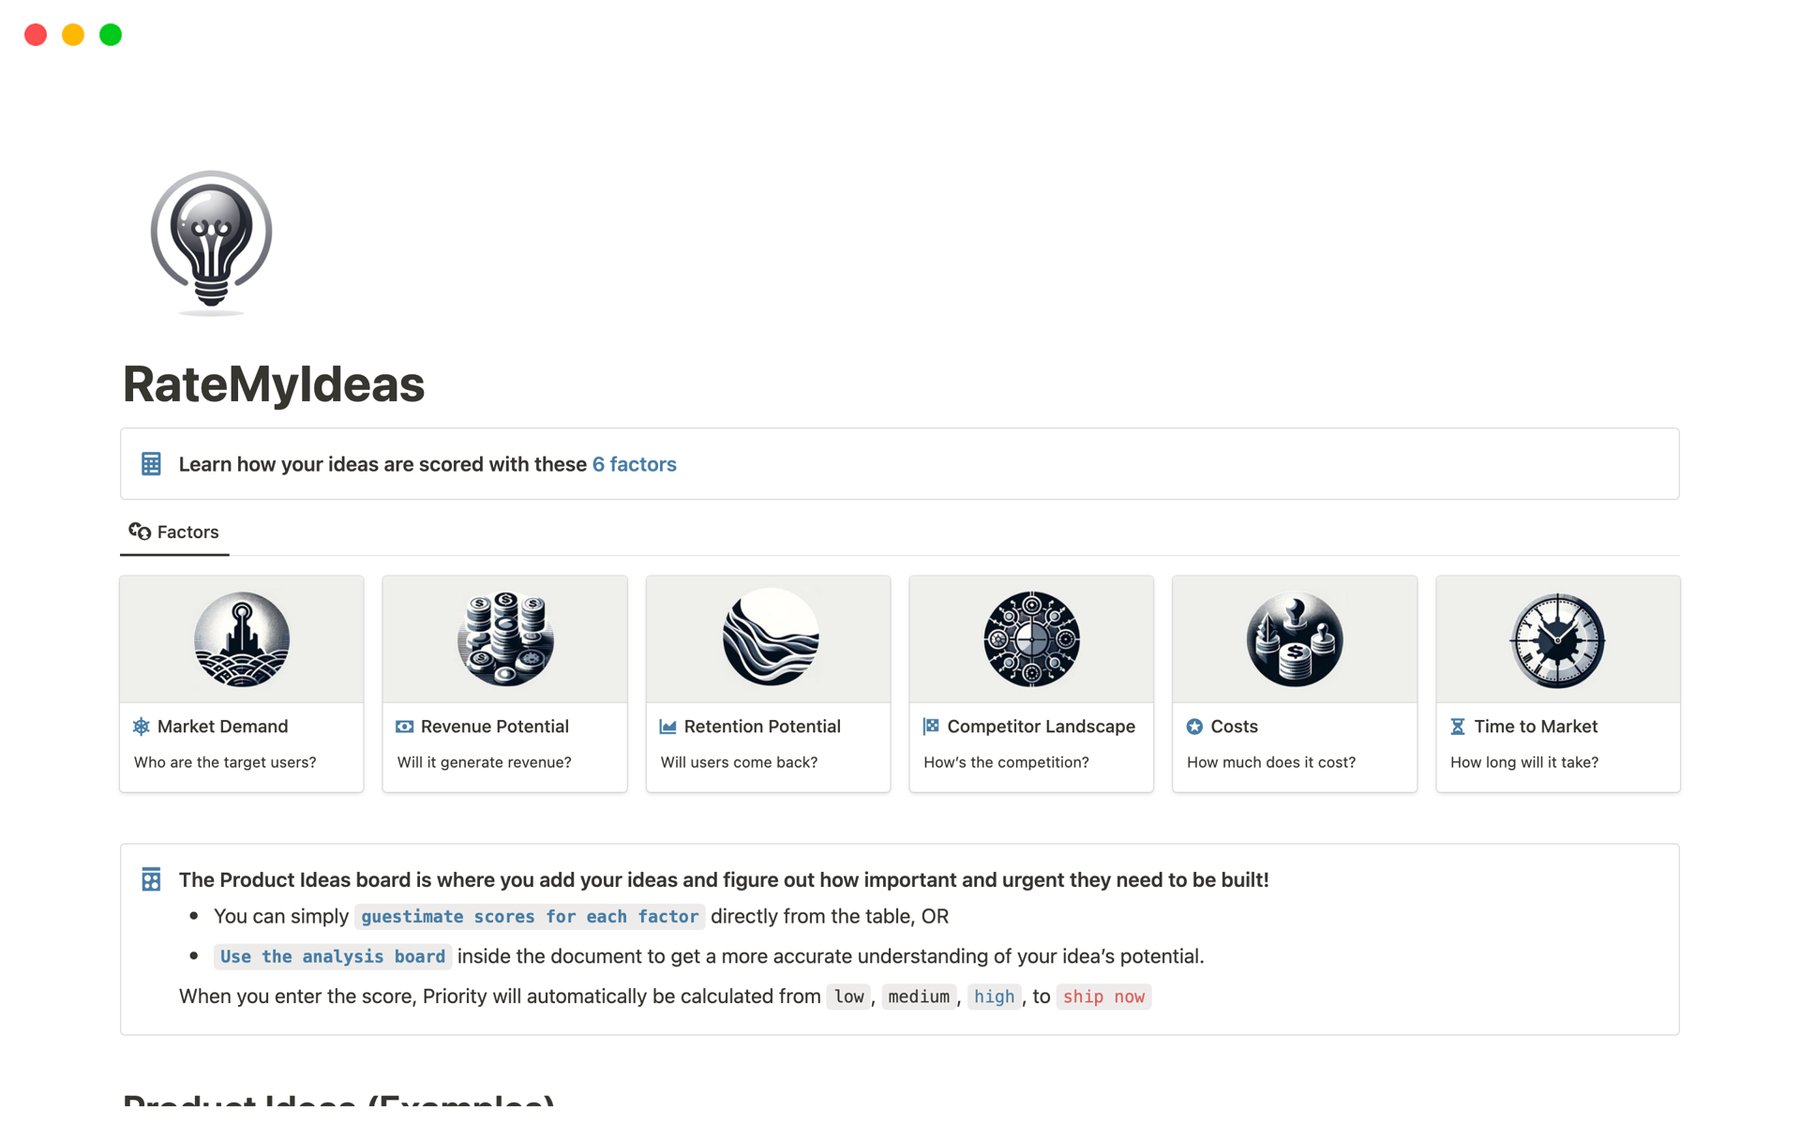Viewport: 1800px width, 1125px height.
Task: Click the Costs compass icon
Action: tap(1194, 726)
